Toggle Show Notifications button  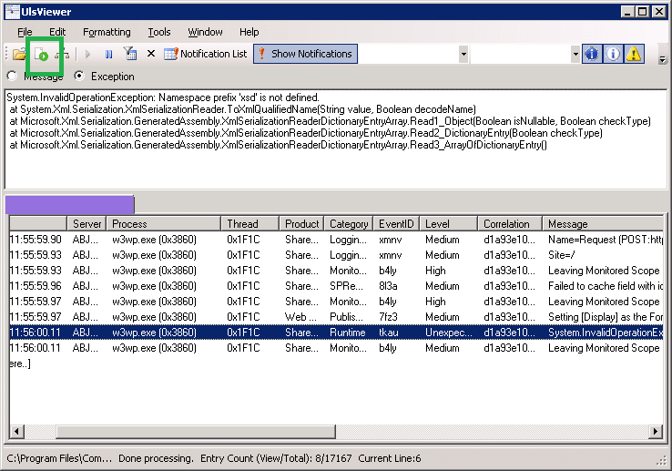305,54
